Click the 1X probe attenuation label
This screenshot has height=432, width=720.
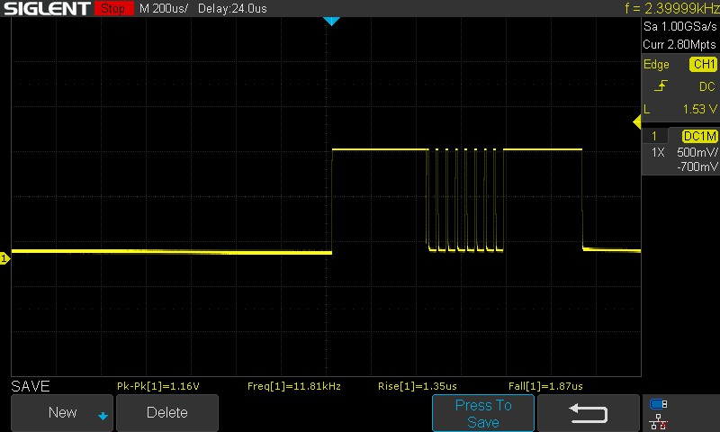click(x=658, y=152)
